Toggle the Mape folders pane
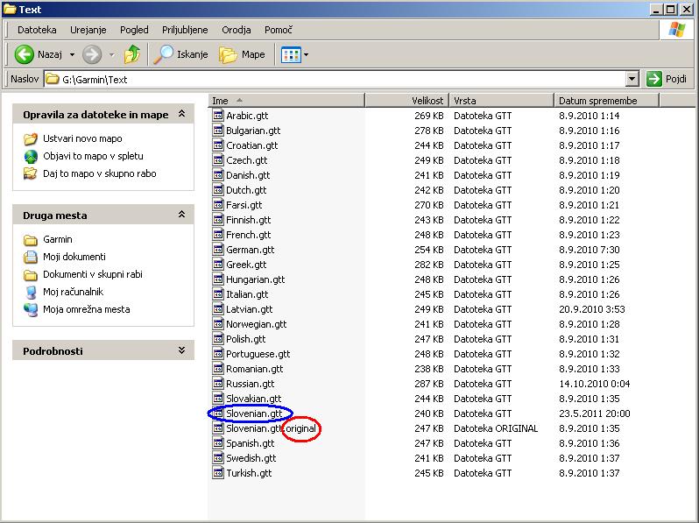The image size is (699, 523). [242, 54]
